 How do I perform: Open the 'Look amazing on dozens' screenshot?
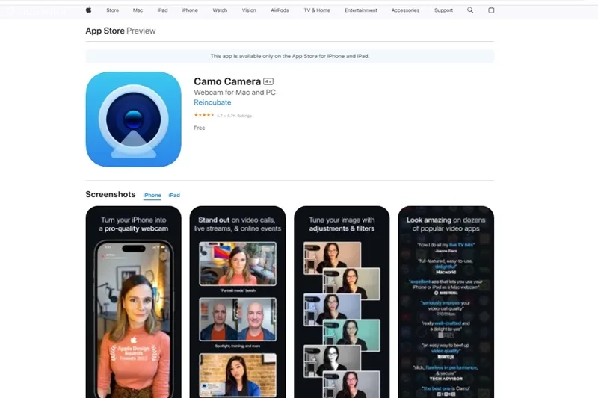pos(446,302)
